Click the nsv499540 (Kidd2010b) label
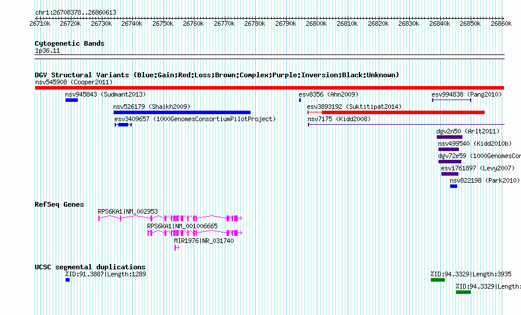 click(x=475, y=143)
